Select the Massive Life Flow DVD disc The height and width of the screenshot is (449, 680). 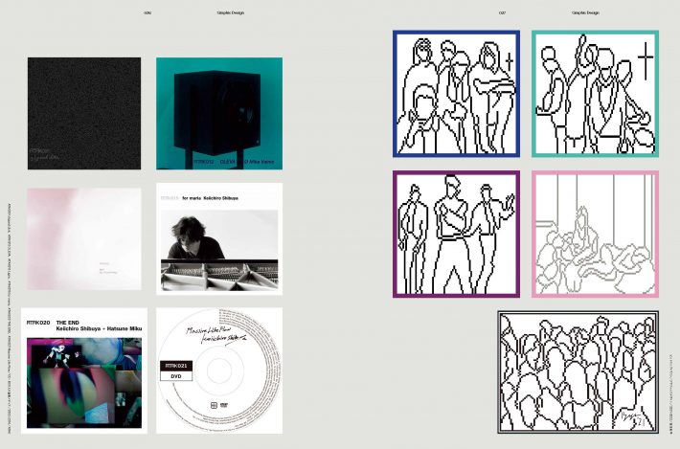219,370
